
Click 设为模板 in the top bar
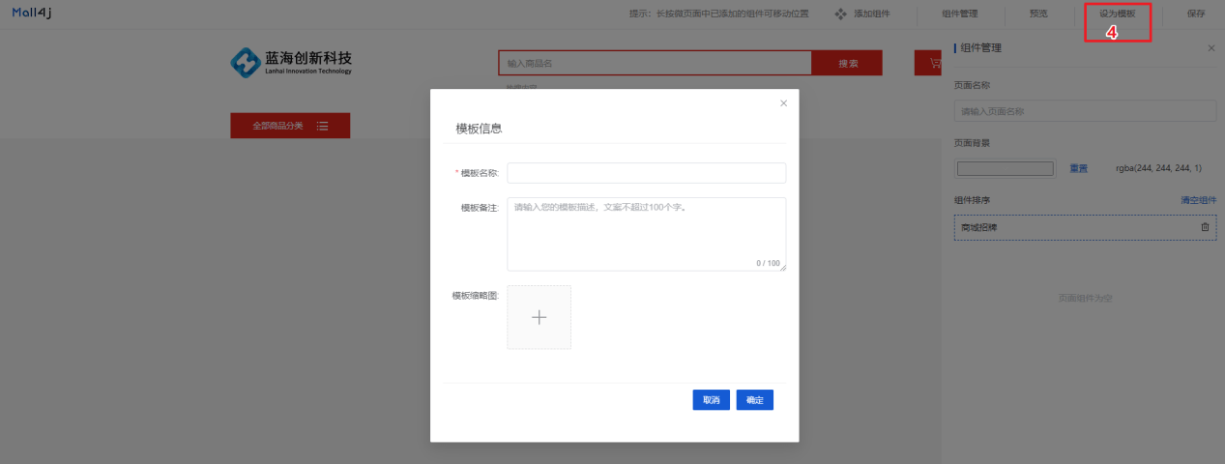click(x=1117, y=14)
